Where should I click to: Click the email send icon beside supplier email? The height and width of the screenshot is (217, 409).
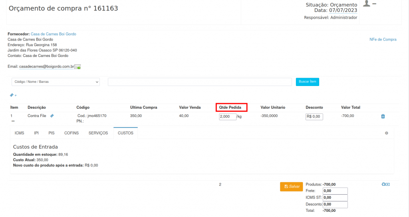78,67
